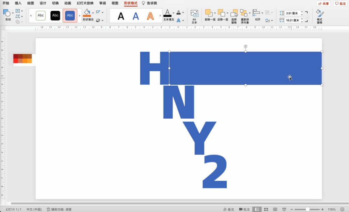Click the zoom slider handle
The height and width of the screenshot is (212, 349).
tap(308, 209)
